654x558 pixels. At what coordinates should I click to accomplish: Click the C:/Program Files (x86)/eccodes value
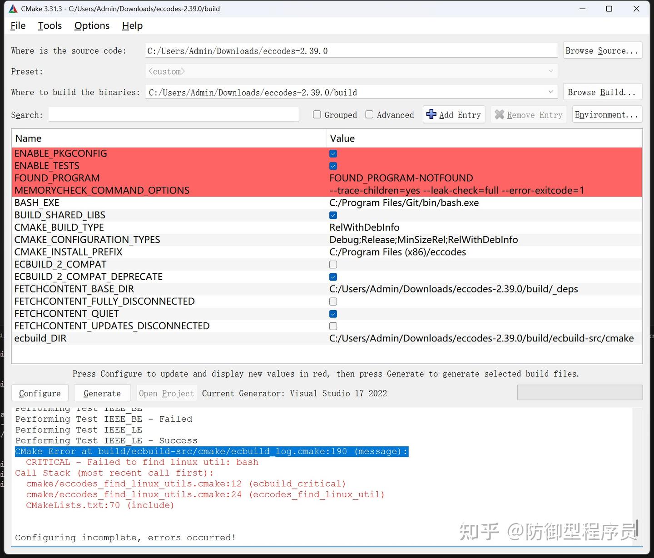[x=397, y=252]
